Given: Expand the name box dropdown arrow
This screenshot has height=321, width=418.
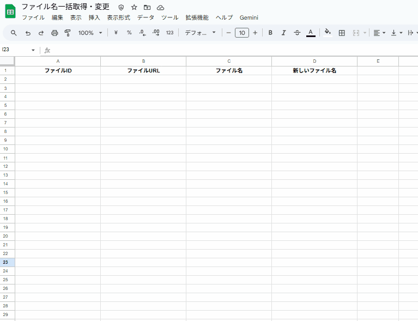Looking at the screenshot, I should [x=33, y=50].
